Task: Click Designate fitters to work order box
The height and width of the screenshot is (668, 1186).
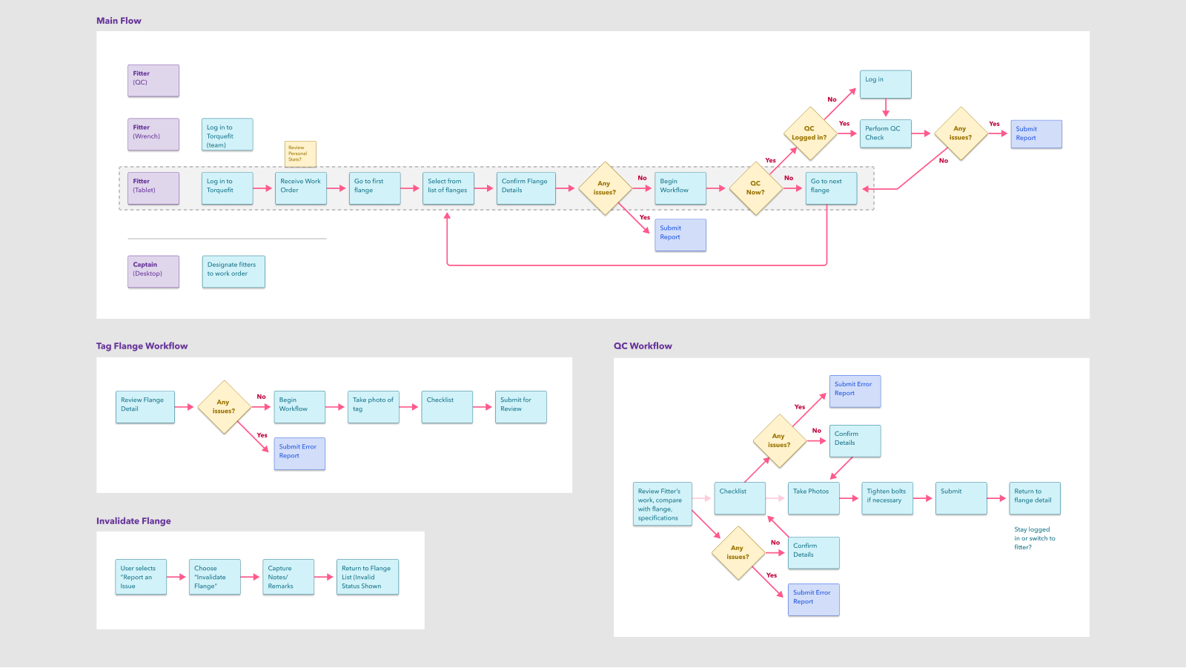Action: [x=233, y=271]
